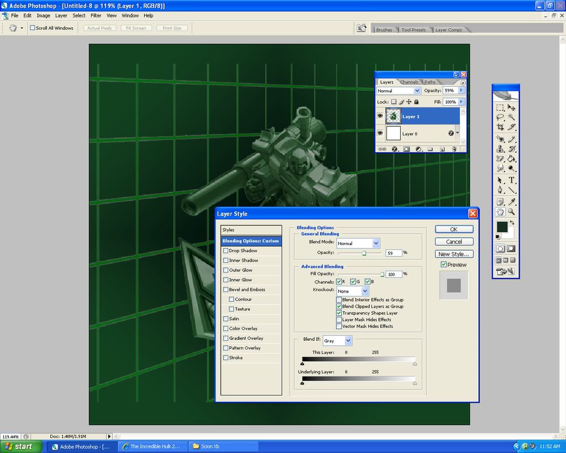
Task: Enable the Drop Shadow checkbox
Action: pyautogui.click(x=226, y=251)
